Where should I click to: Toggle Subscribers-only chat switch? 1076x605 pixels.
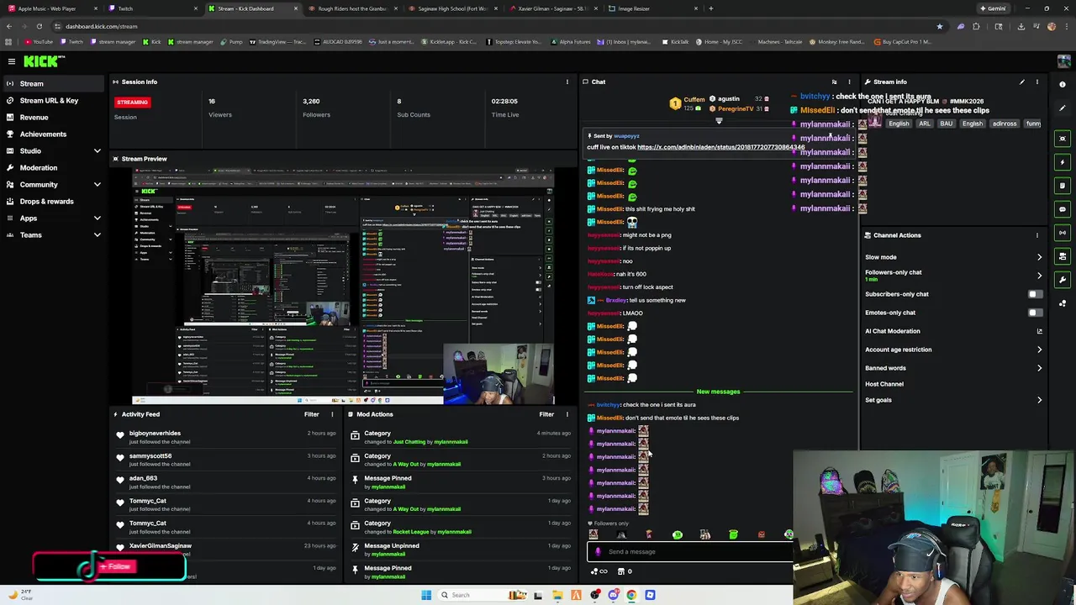pos(1035,294)
